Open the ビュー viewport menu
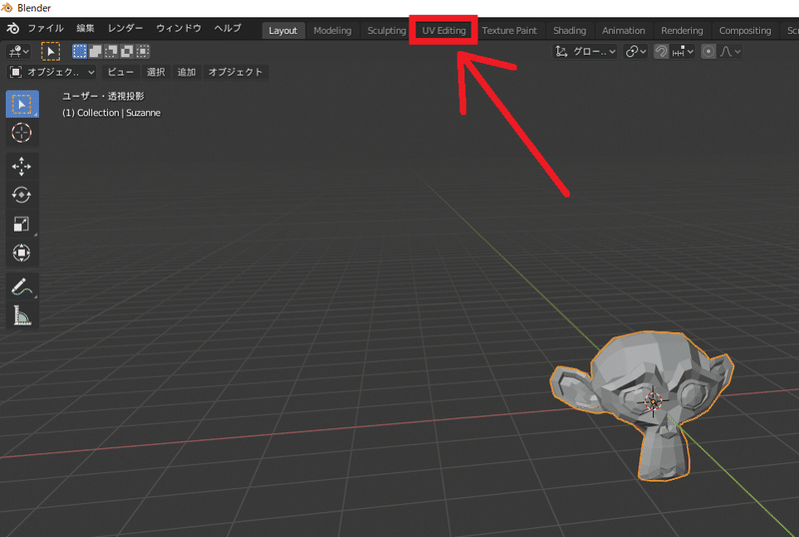The width and height of the screenshot is (799, 537). (x=120, y=72)
